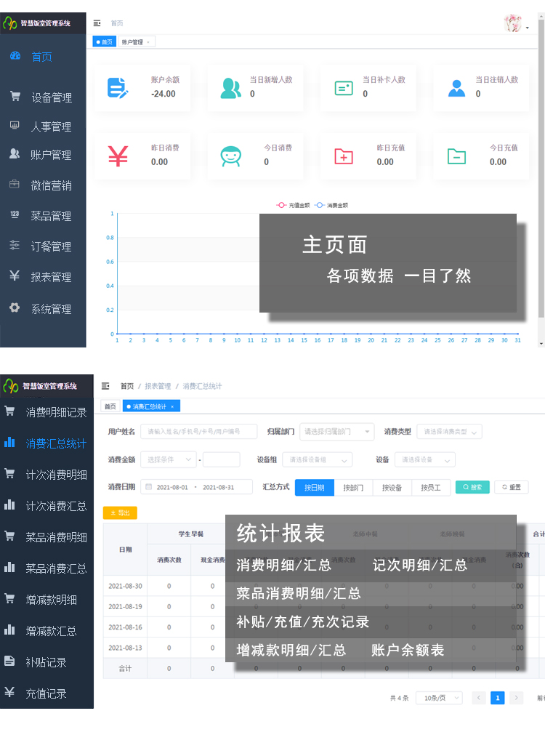
Task: Click the 充值记录 yen icon
Action: [9, 692]
